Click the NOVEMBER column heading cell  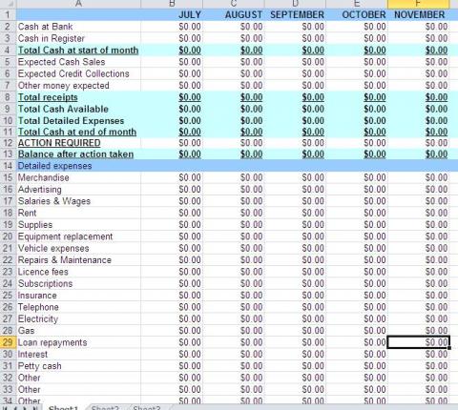point(419,14)
